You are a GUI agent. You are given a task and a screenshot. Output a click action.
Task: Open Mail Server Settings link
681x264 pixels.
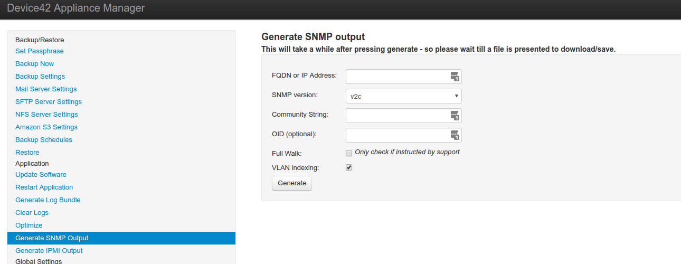[x=46, y=89]
